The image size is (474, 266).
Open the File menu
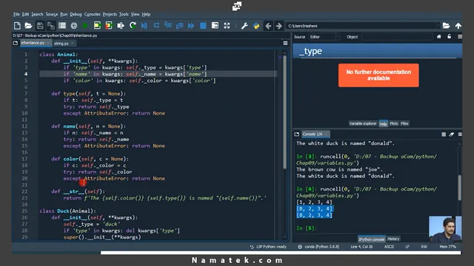(x=16, y=14)
